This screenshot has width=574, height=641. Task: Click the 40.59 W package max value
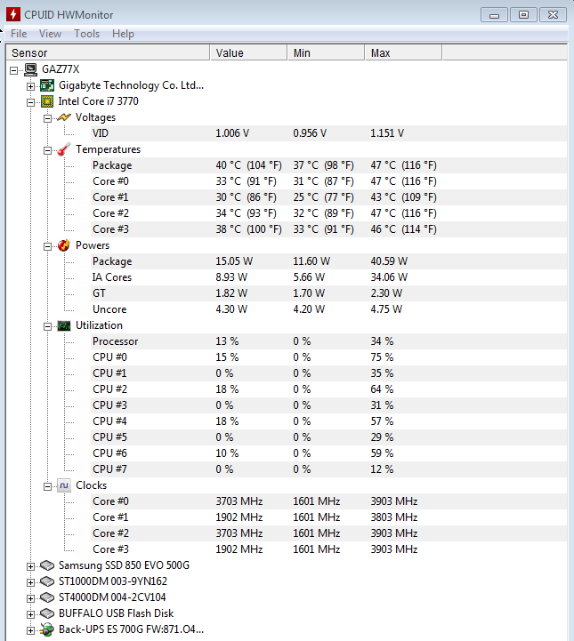(389, 261)
